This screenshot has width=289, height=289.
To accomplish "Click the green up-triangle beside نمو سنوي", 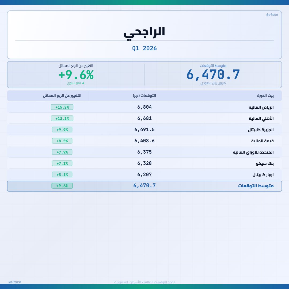I will [83, 83].
